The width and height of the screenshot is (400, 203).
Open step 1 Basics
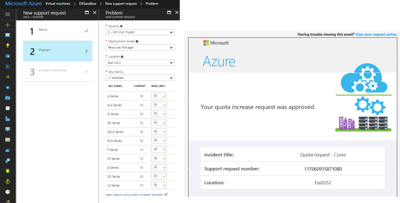pyautogui.click(x=58, y=31)
